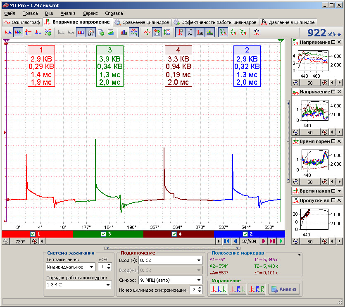
Task: Click the two-cylinder numbered Управление button
Action: coord(237,289)
